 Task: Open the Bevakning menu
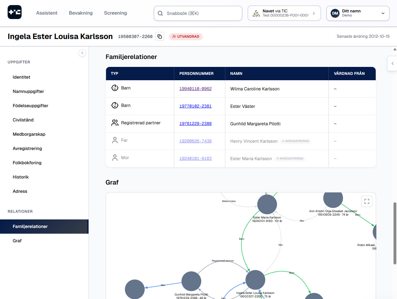[81, 13]
